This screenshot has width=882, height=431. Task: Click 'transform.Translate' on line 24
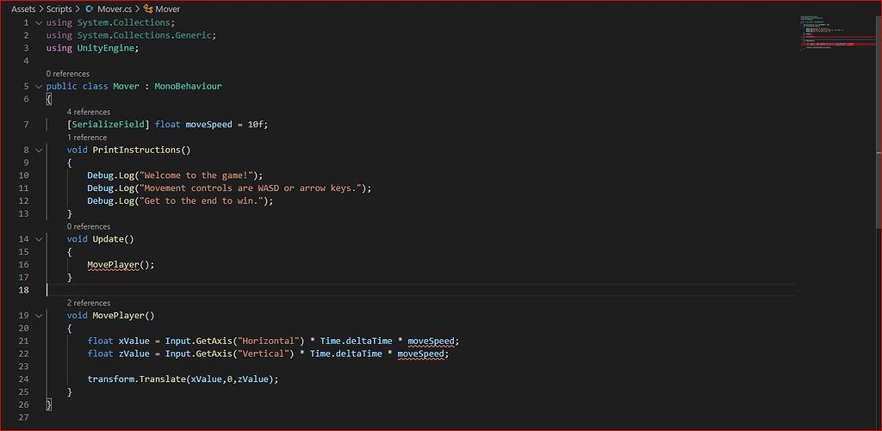pyautogui.click(x=136, y=379)
